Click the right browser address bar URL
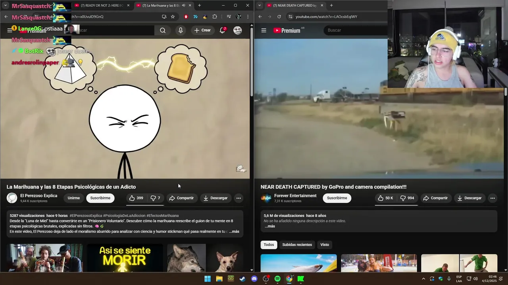This screenshot has height=285, width=508. (x=326, y=17)
